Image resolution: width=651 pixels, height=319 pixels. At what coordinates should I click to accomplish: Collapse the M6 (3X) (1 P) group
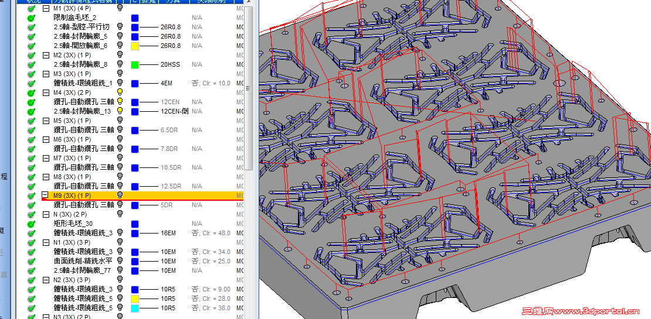(x=46, y=139)
